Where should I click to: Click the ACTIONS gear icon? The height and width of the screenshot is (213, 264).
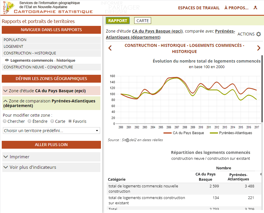click(x=258, y=34)
